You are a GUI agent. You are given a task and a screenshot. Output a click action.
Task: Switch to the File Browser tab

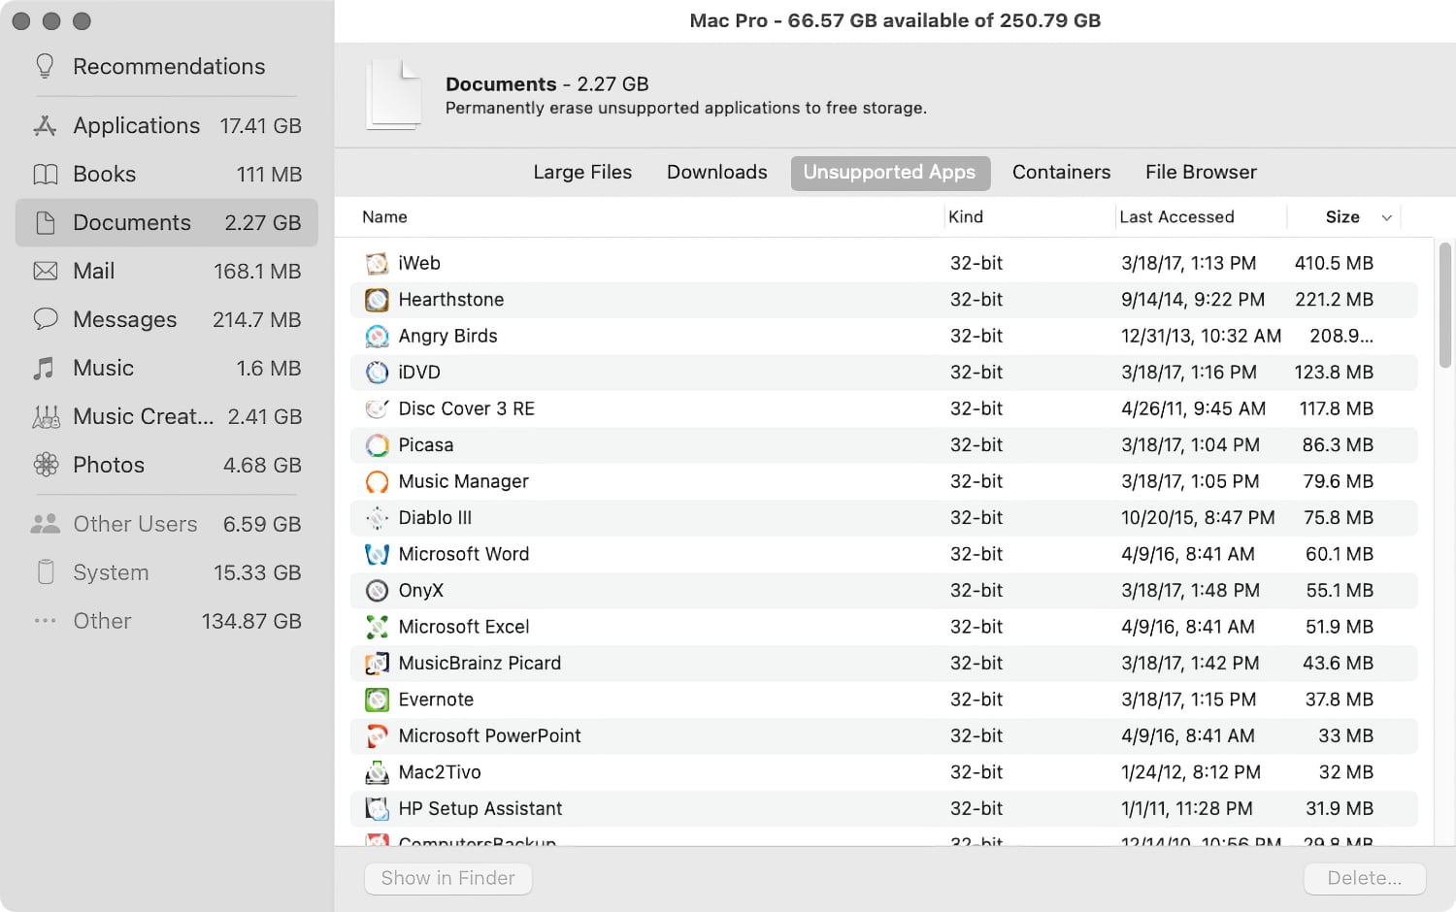1201,172
